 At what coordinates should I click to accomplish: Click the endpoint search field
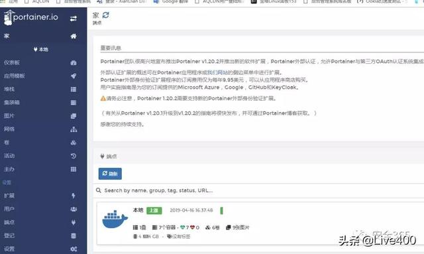point(260,190)
